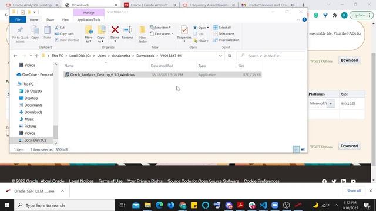Expand download item options caret
Viewport: 376px width, 211px height.
click(x=63, y=191)
